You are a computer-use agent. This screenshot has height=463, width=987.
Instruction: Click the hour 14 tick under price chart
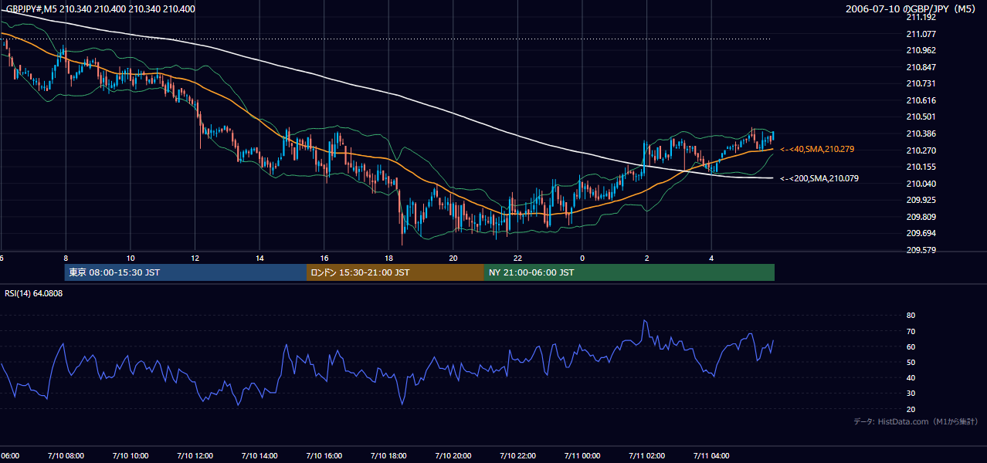[x=259, y=258]
